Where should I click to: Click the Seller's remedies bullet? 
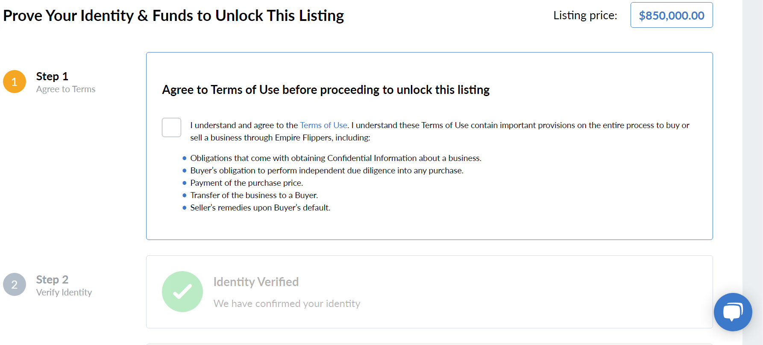pyautogui.click(x=260, y=208)
